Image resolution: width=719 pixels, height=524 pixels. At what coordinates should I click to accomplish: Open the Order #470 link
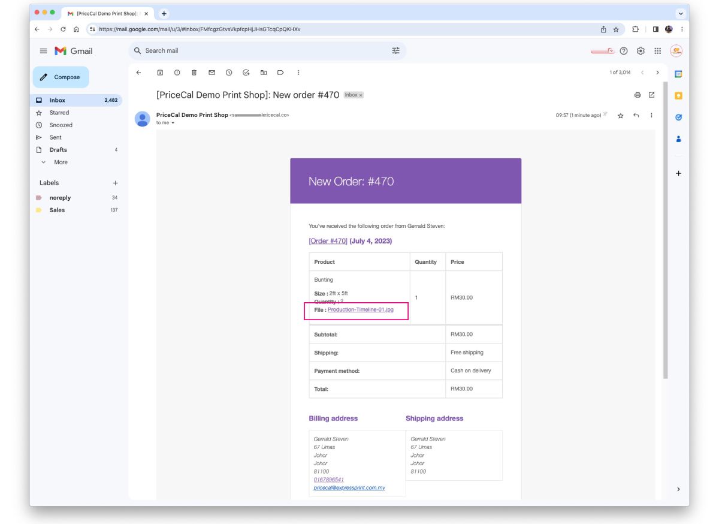(x=328, y=241)
